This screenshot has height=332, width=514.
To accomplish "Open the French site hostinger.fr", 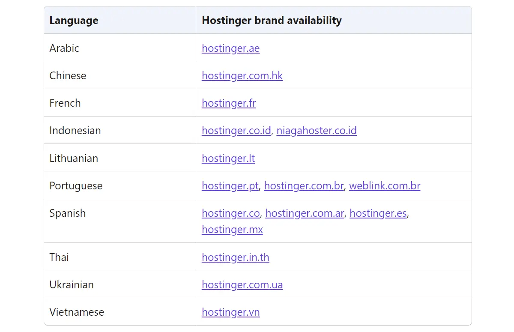I will point(228,103).
